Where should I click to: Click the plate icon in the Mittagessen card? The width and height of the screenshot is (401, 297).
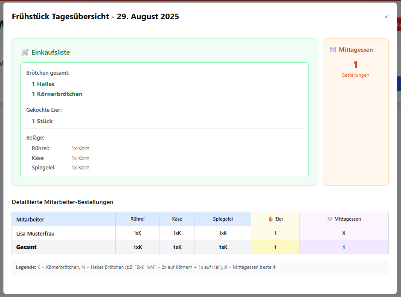pyautogui.click(x=333, y=50)
